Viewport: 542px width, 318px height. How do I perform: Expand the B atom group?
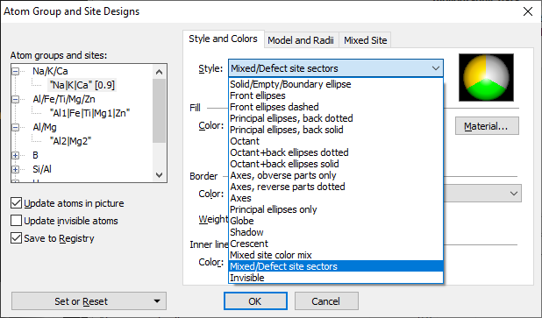click(16, 155)
